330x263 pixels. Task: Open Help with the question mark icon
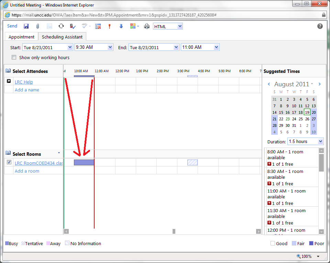click(320, 26)
